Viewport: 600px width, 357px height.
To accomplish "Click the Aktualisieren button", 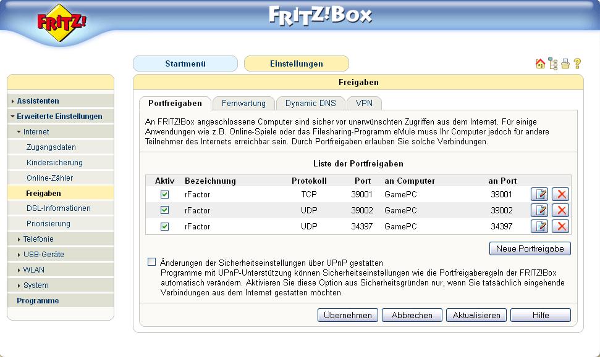I will (x=476, y=315).
